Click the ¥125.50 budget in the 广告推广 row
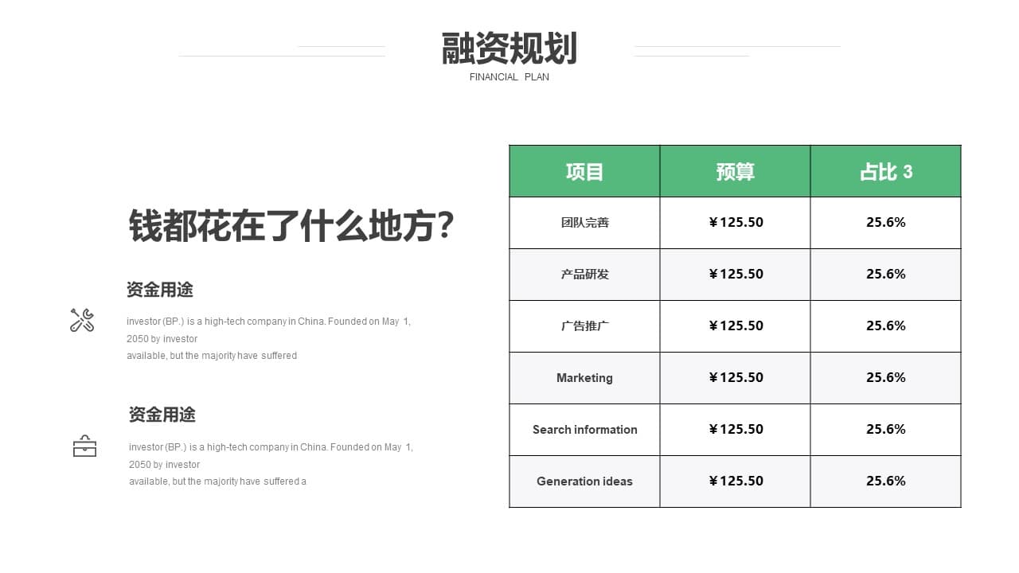 click(x=735, y=326)
